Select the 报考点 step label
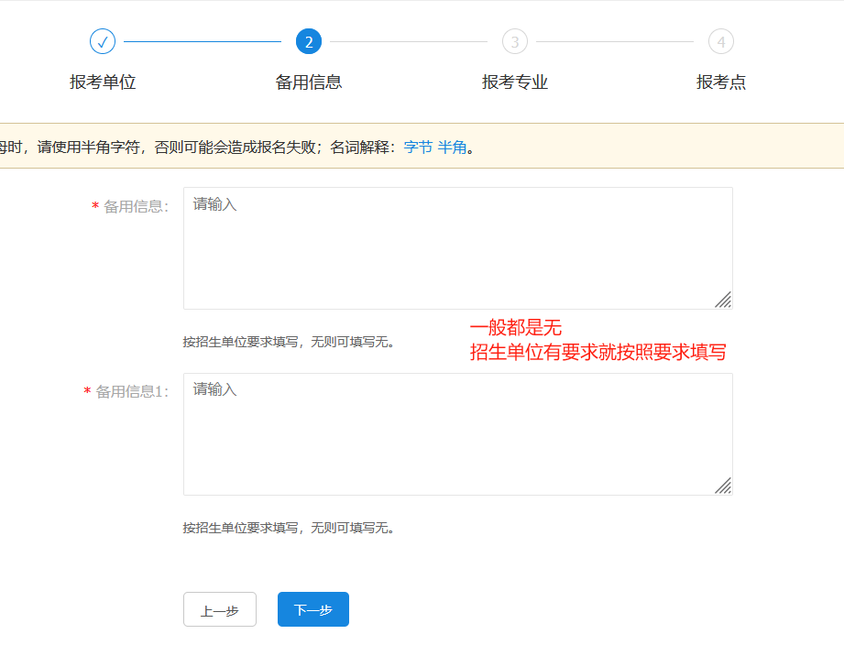844x656 pixels. [x=721, y=82]
